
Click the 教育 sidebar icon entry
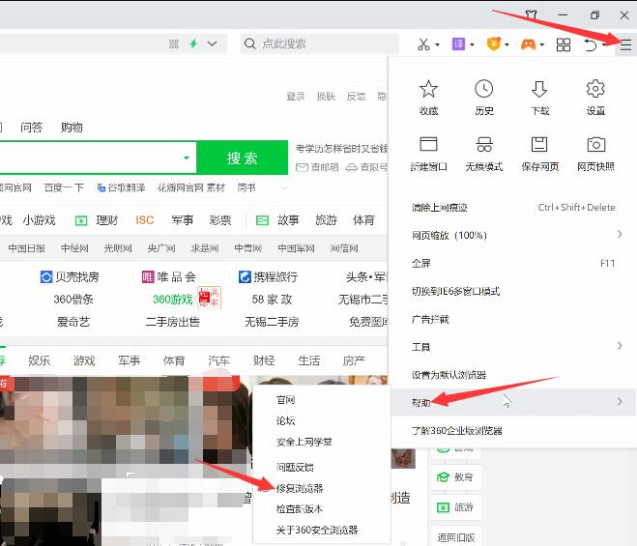pos(443,477)
